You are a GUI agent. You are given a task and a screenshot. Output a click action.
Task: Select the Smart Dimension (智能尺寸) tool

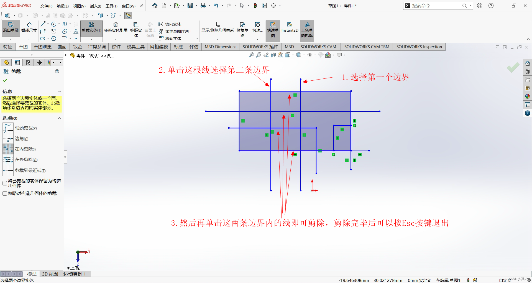[x=29, y=28]
